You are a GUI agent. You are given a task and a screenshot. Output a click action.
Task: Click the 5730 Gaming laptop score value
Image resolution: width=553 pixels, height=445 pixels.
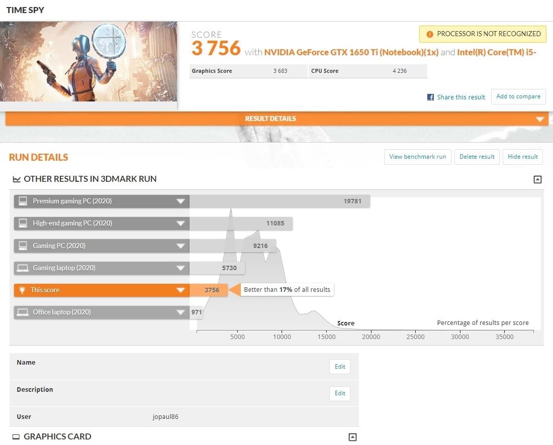coord(229,268)
